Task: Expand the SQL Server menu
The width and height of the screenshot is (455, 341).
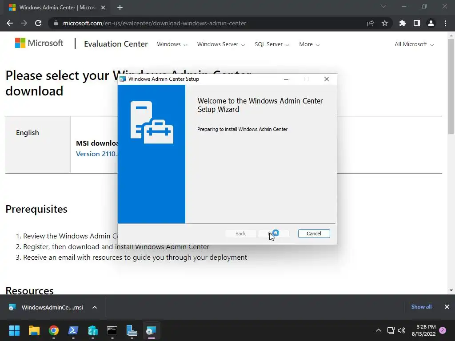Action: [x=272, y=44]
